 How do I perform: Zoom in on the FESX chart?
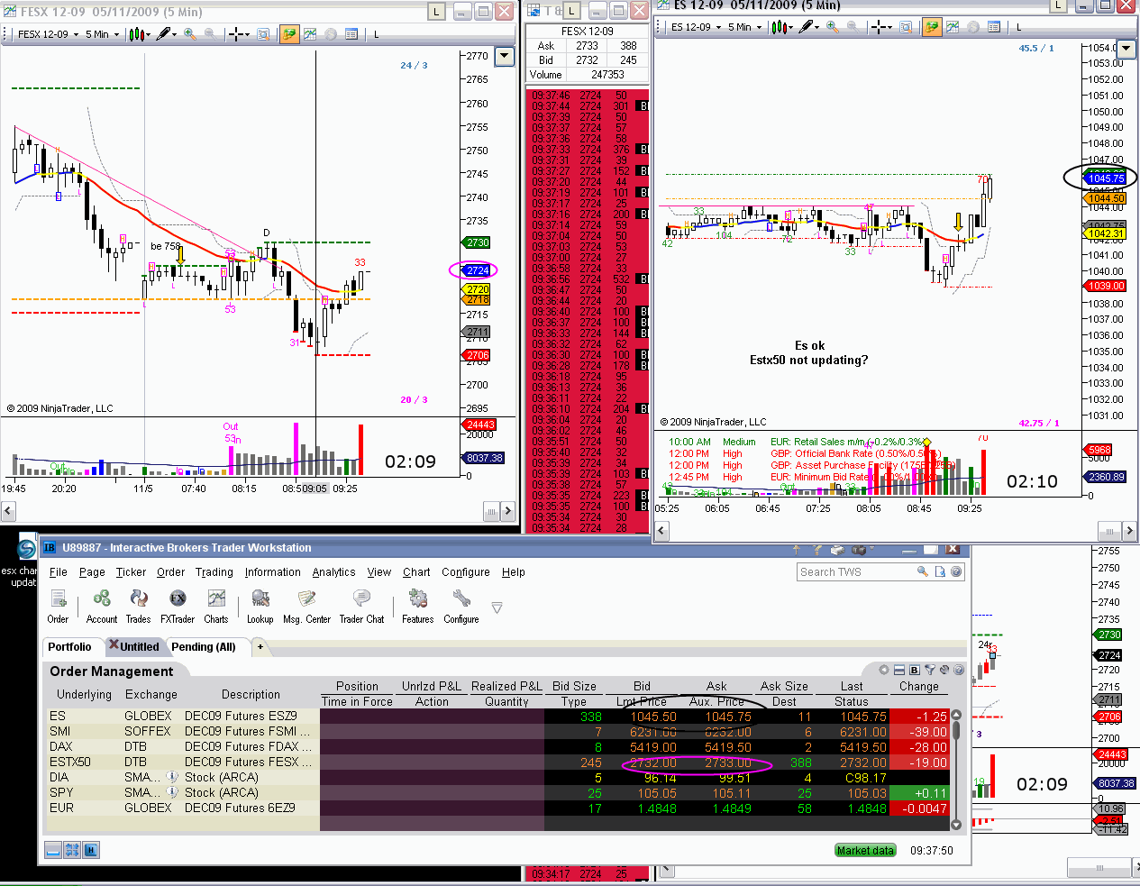click(x=189, y=34)
